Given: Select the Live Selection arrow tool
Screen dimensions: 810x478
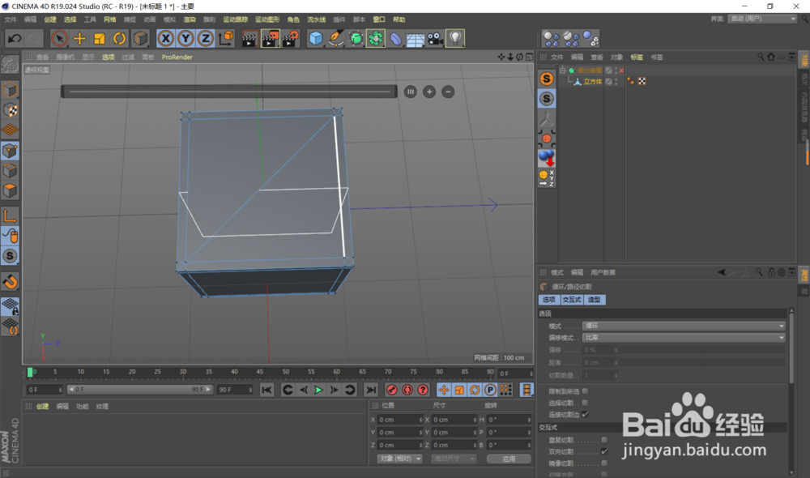Looking at the screenshot, I should [x=59, y=38].
